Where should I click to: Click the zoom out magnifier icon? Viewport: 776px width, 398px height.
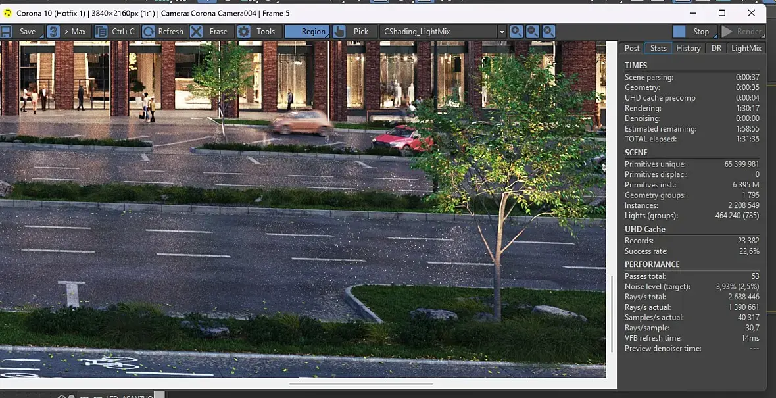point(533,32)
